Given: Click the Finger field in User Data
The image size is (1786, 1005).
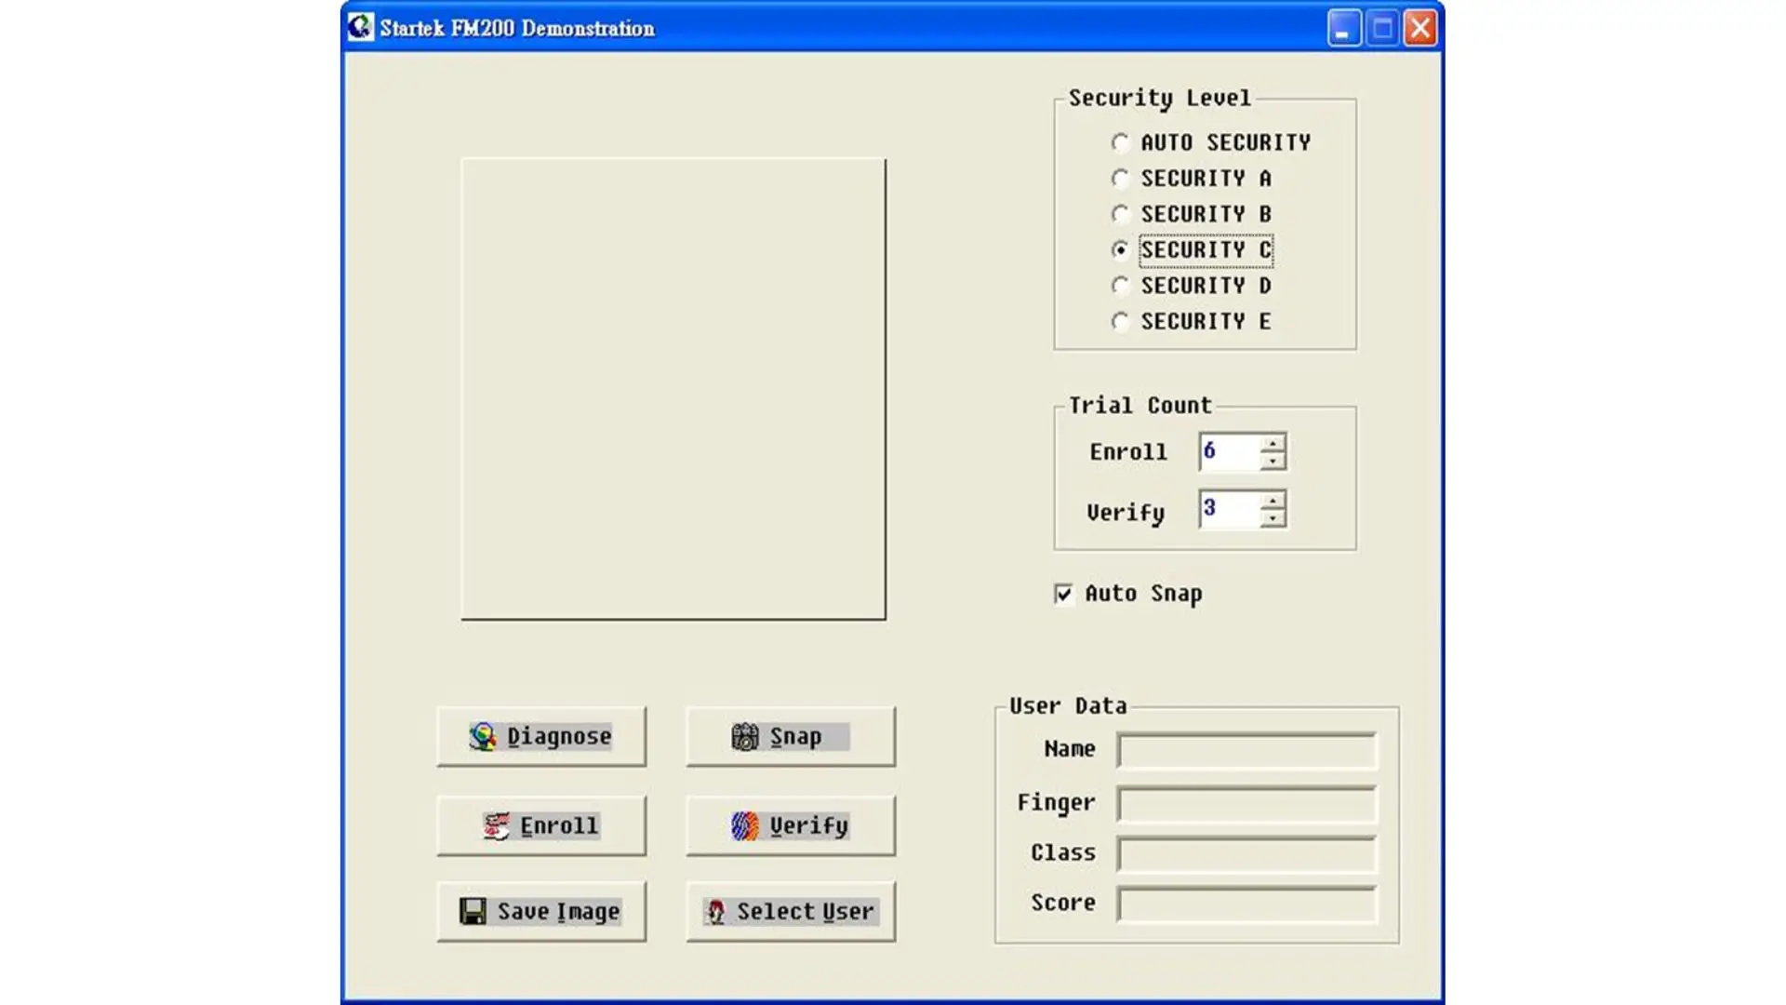Looking at the screenshot, I should click(1246, 804).
